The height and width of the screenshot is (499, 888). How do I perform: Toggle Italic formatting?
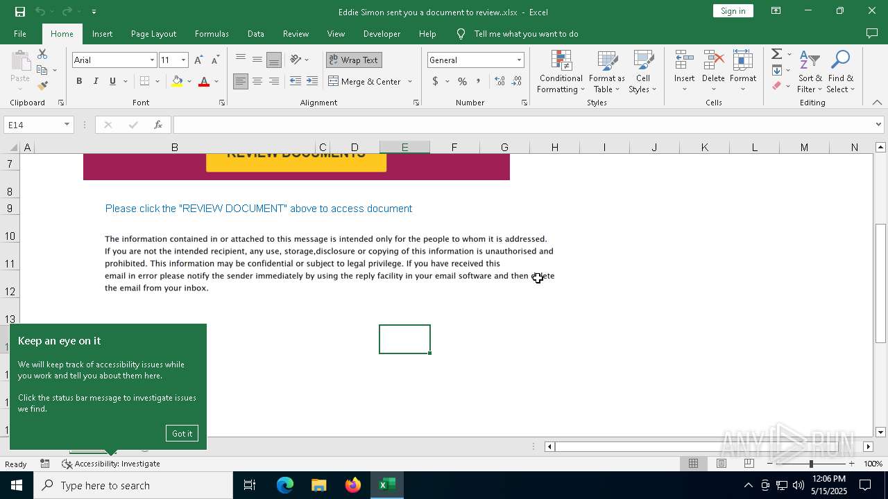tap(96, 81)
